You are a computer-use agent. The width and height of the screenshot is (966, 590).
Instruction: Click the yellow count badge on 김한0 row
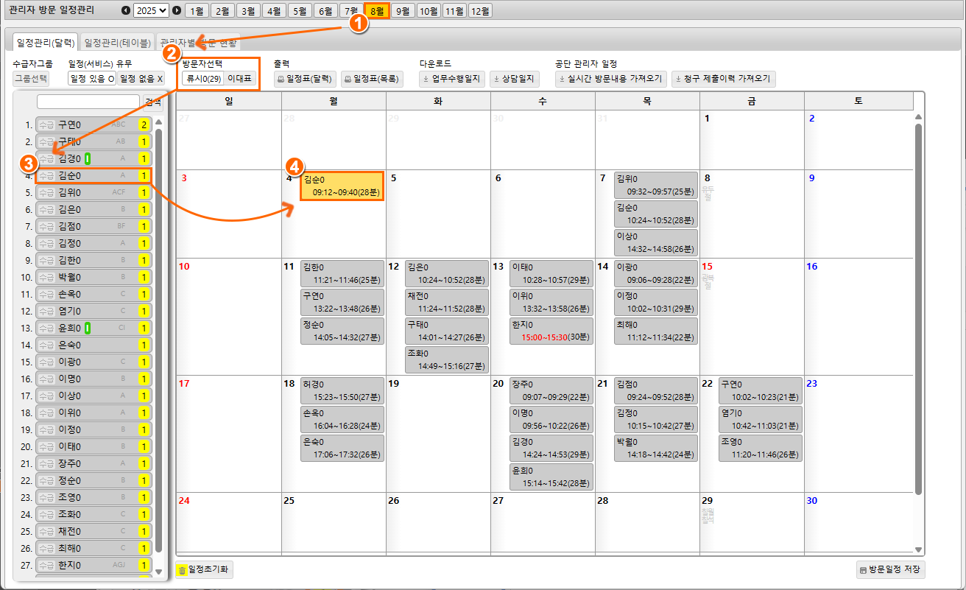(144, 260)
